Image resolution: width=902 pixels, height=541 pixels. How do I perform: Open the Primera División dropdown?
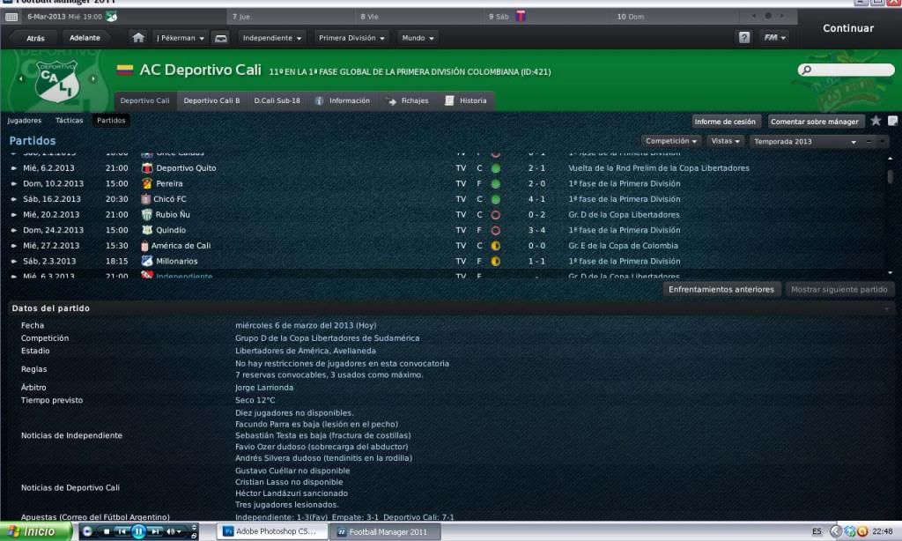tap(352, 38)
